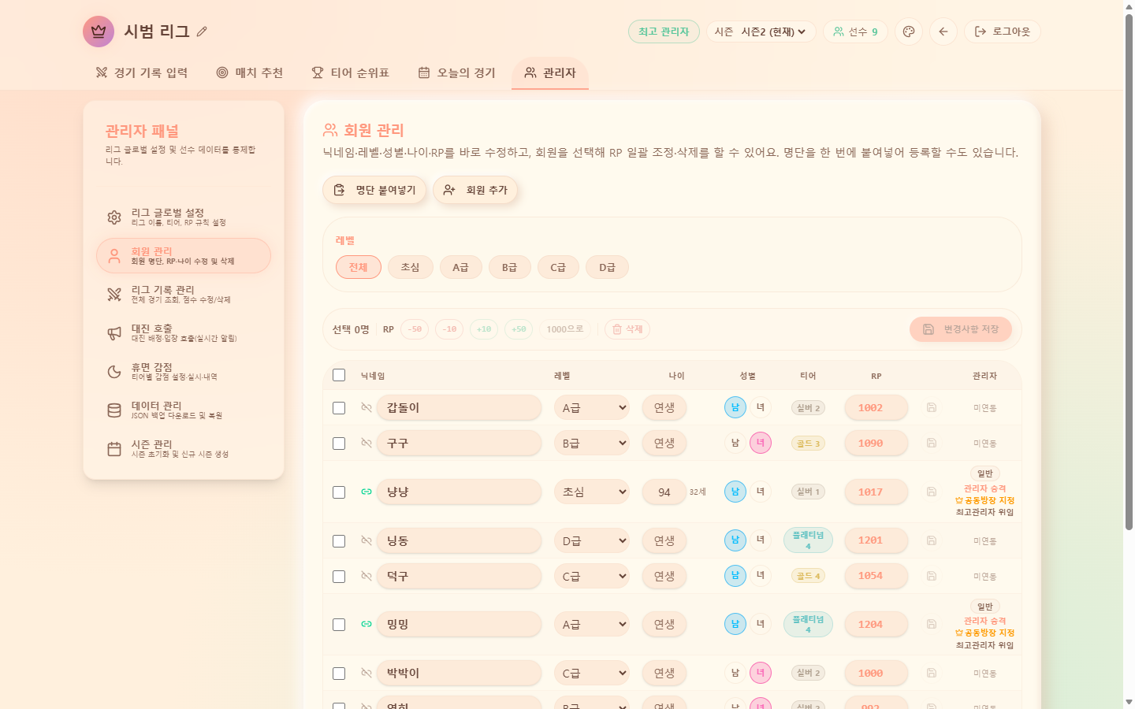
Task: Go back with the left arrow icon
Action: coord(943,32)
